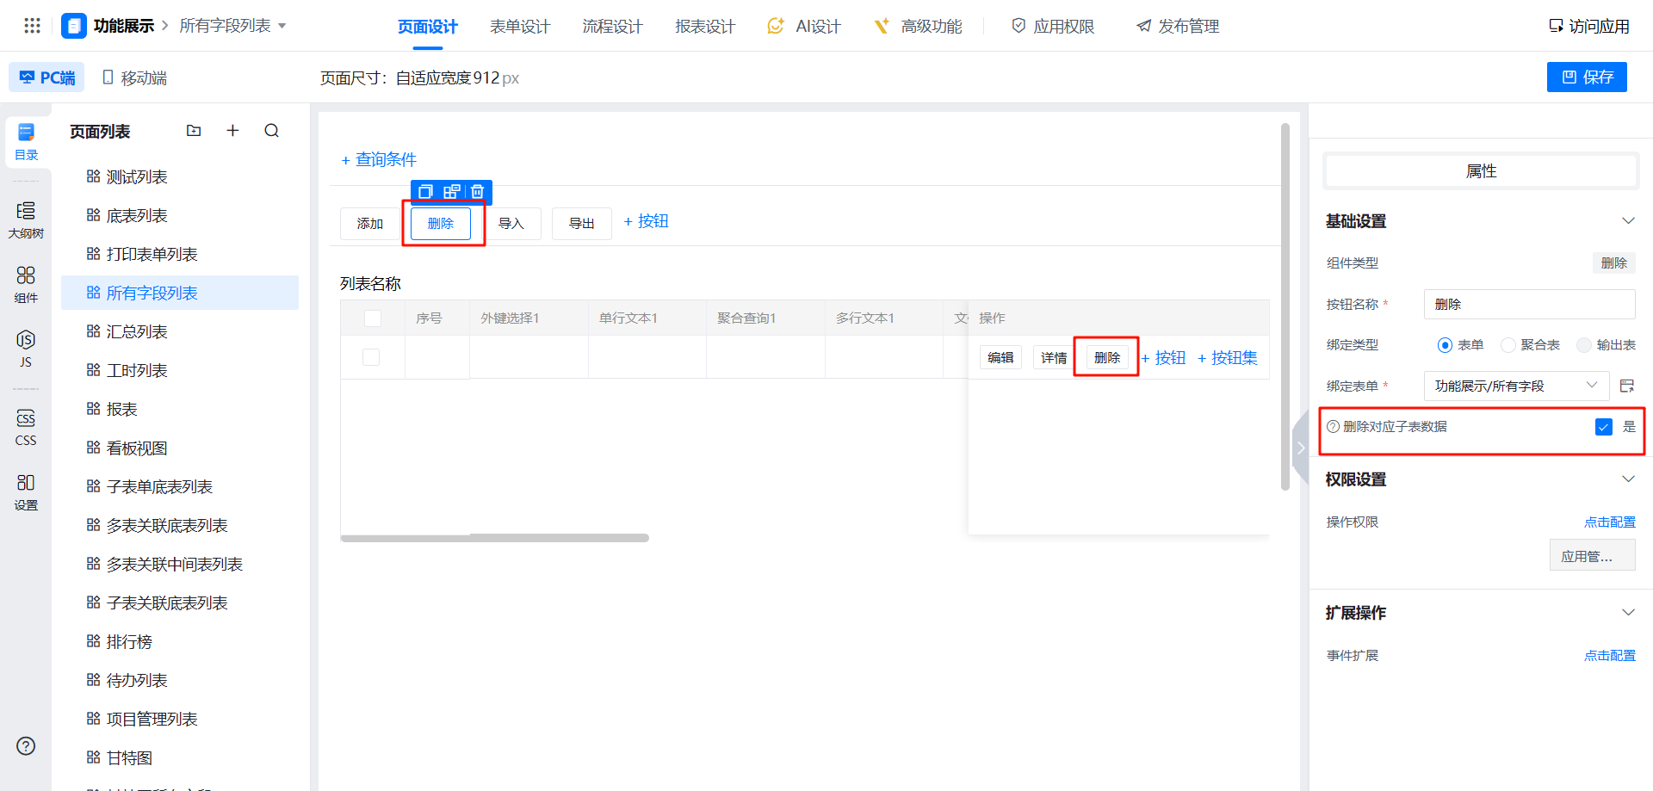Collapse the 权限设置 section

tap(1628, 479)
